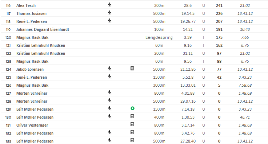Click the sheet icon in row 132
The width and height of the screenshot is (268, 144).
coord(132,132)
